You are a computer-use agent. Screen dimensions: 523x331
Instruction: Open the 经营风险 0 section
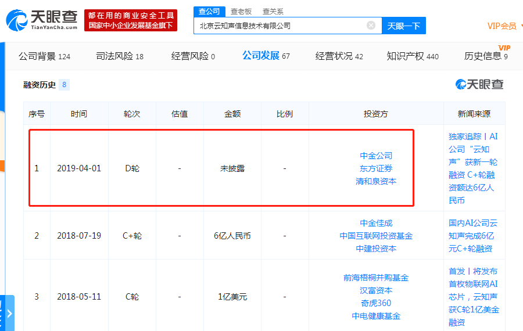(x=193, y=56)
